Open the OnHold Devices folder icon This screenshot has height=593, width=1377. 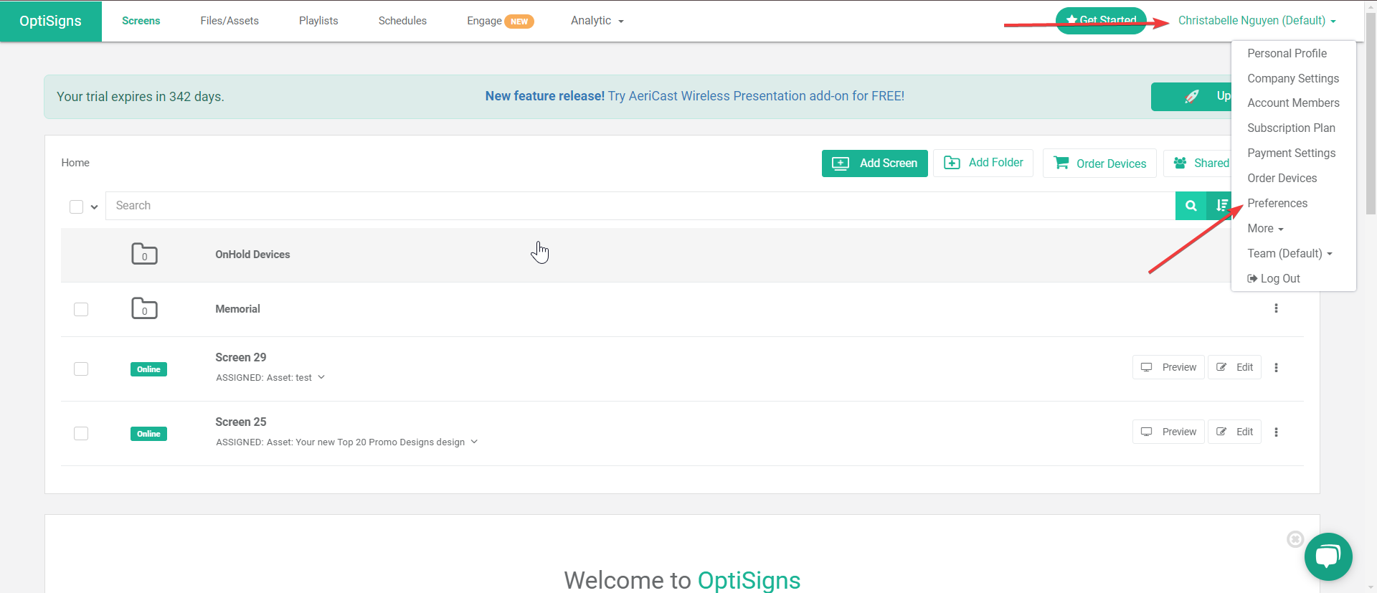[144, 255]
